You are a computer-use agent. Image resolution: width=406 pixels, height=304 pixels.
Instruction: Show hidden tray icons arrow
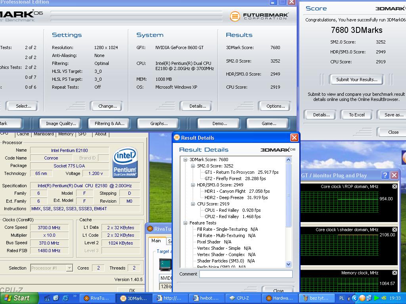pos(355,298)
